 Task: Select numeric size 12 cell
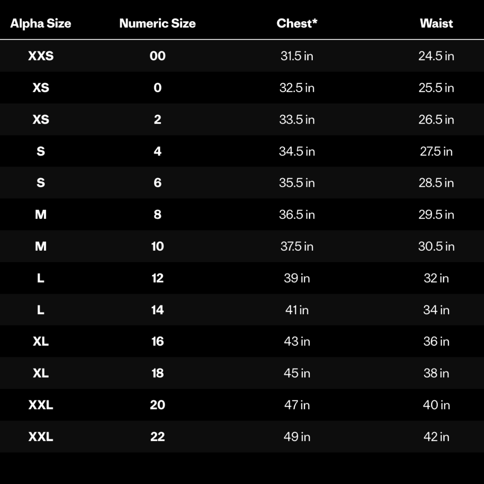158,278
